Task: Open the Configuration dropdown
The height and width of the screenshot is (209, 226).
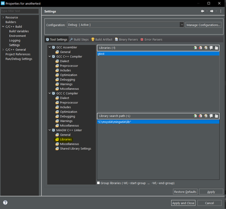Action: coord(125,25)
